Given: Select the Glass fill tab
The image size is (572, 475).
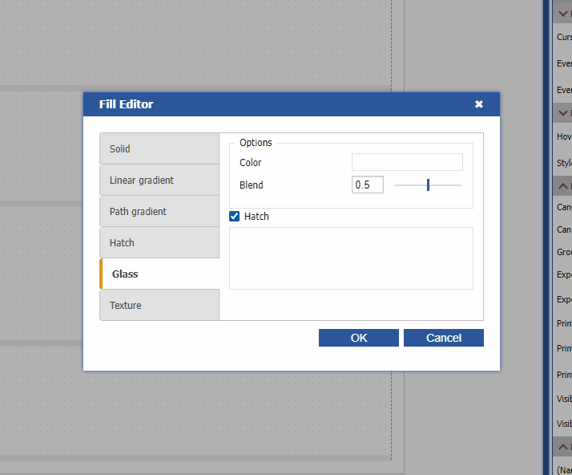Looking at the screenshot, I should point(159,274).
